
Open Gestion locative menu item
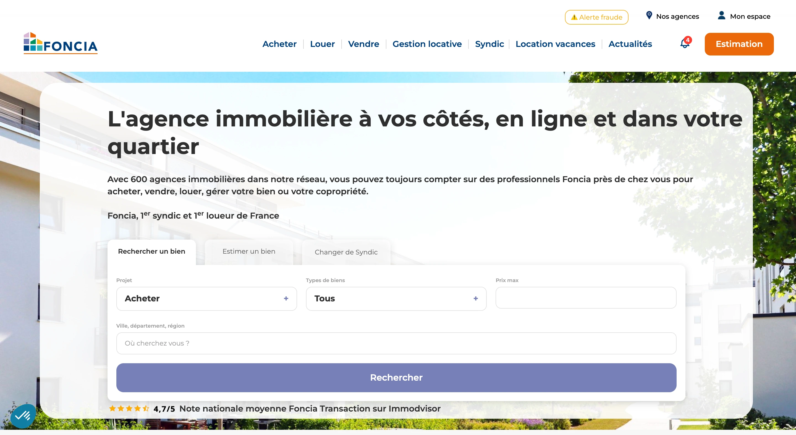pyautogui.click(x=427, y=44)
